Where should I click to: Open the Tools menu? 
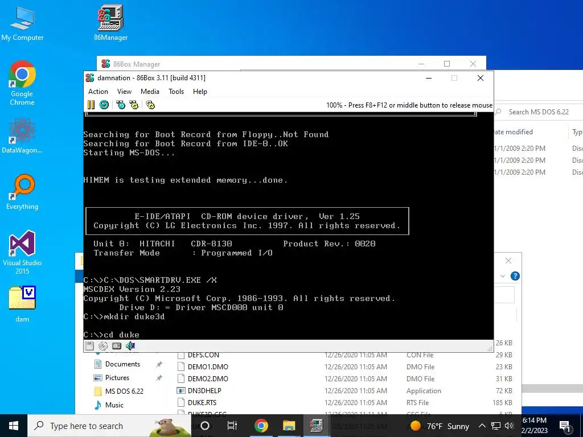coord(176,92)
